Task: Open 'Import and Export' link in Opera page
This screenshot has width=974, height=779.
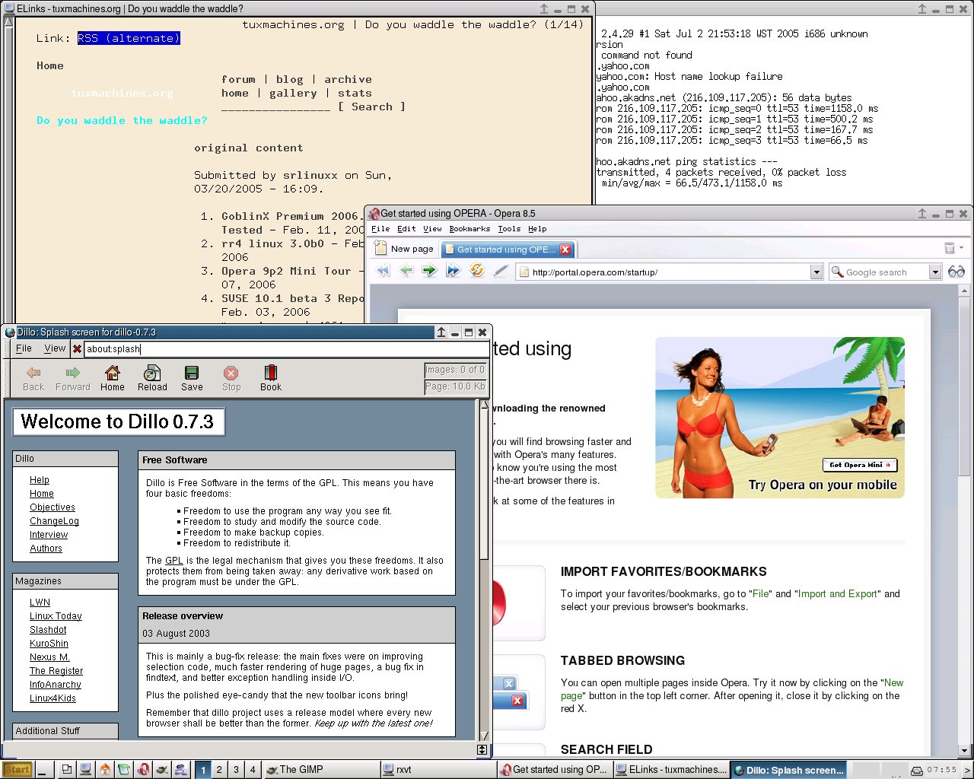Action: point(837,594)
